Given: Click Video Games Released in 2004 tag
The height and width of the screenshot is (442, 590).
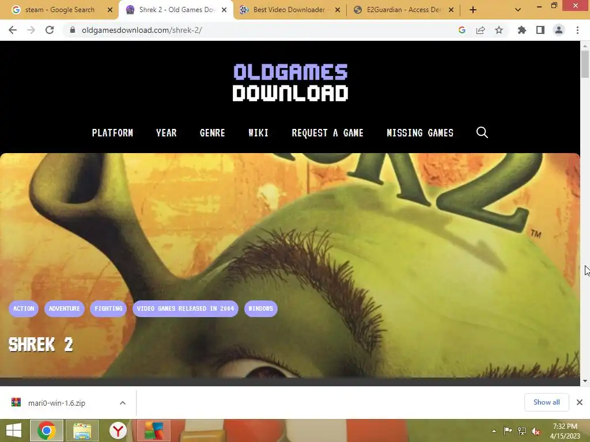Looking at the screenshot, I should [x=186, y=308].
